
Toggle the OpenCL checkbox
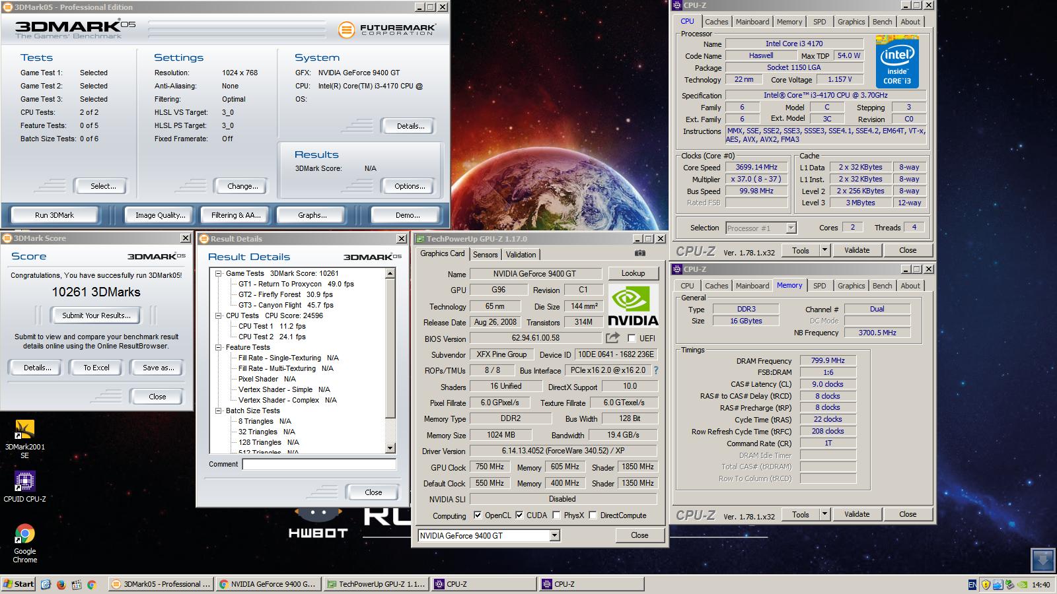click(x=478, y=515)
